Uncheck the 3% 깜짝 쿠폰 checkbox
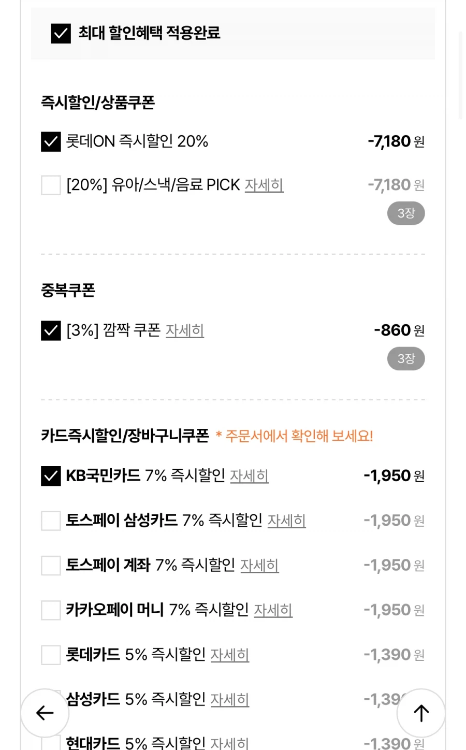The height and width of the screenshot is (750, 466). click(51, 330)
